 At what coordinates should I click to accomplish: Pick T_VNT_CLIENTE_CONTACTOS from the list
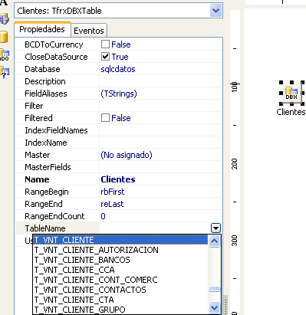[120, 290]
